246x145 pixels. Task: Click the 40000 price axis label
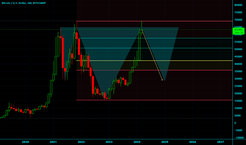(x=238, y=64)
